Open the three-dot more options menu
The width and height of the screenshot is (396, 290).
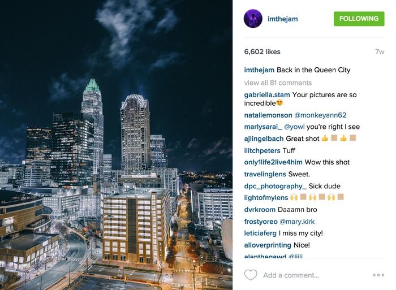click(378, 275)
